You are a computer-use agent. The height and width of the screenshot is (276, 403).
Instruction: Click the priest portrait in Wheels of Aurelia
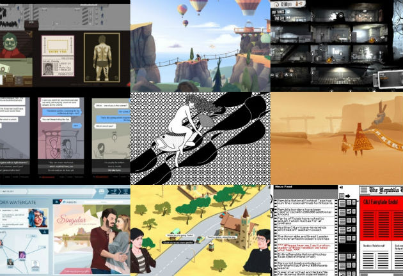(x=258, y=251)
